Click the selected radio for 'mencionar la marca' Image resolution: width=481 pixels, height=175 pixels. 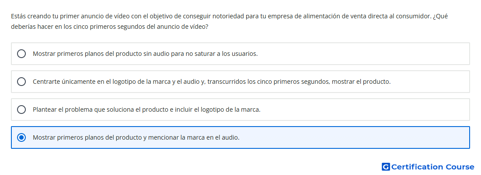21,137
